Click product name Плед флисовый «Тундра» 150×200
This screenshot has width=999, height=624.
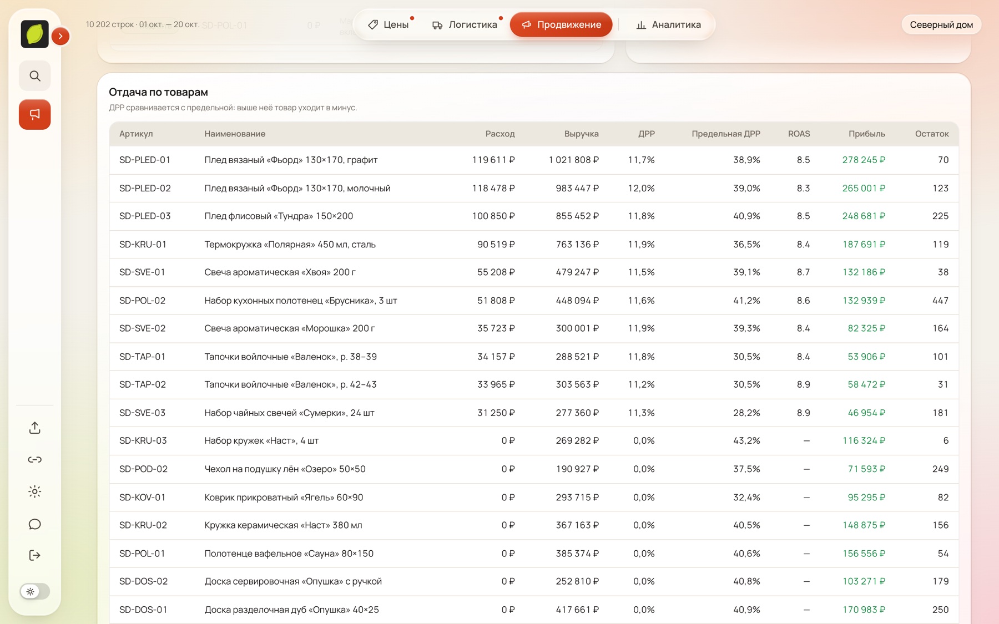(279, 216)
